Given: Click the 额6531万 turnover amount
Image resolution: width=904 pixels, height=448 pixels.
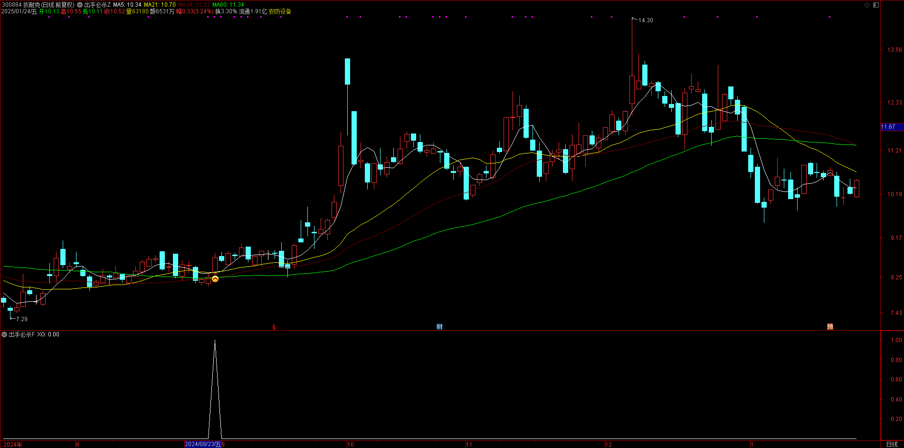Looking at the screenshot, I should [x=162, y=11].
